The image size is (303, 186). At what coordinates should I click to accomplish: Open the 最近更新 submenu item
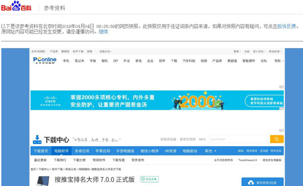40,160
